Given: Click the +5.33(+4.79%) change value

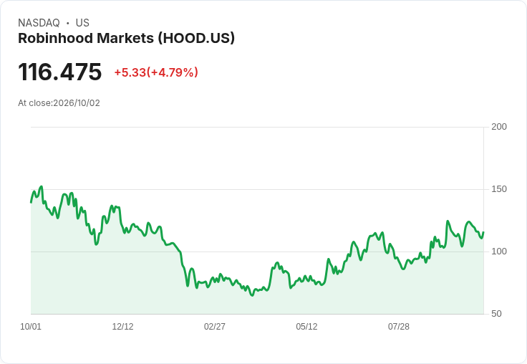Looking at the screenshot, I should tap(156, 72).
